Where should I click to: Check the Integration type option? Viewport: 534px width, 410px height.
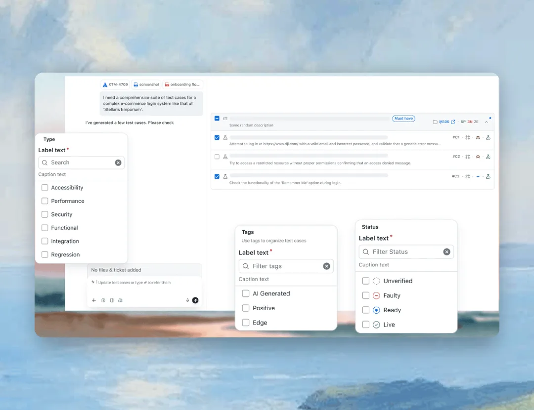pyautogui.click(x=44, y=241)
